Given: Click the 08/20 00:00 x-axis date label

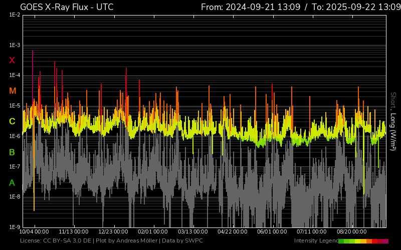Looking at the screenshot, I should [351, 231].
